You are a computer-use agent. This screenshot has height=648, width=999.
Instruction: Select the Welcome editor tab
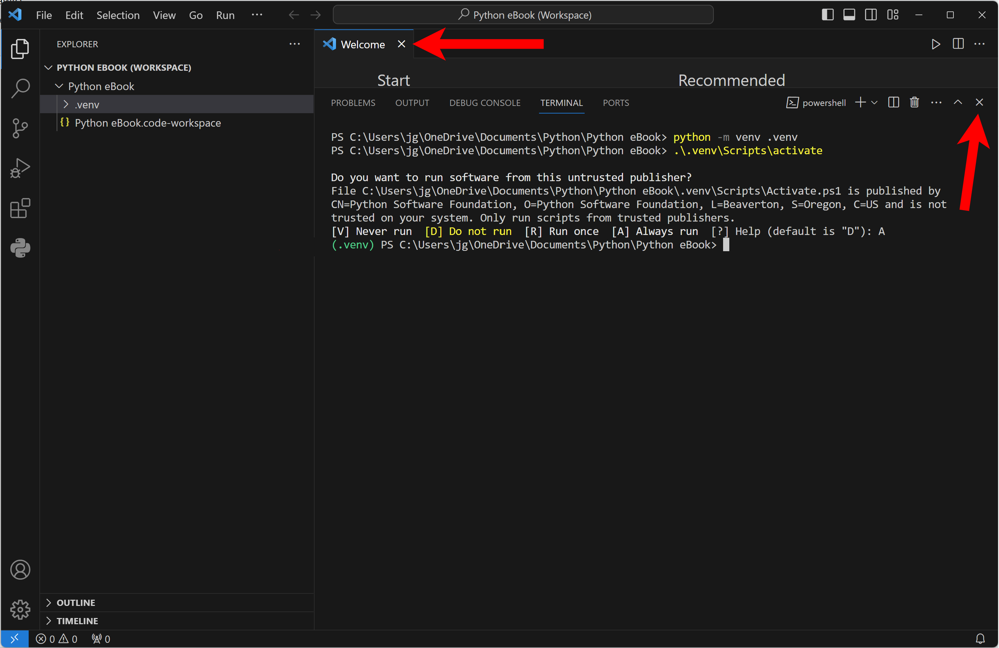click(x=364, y=44)
